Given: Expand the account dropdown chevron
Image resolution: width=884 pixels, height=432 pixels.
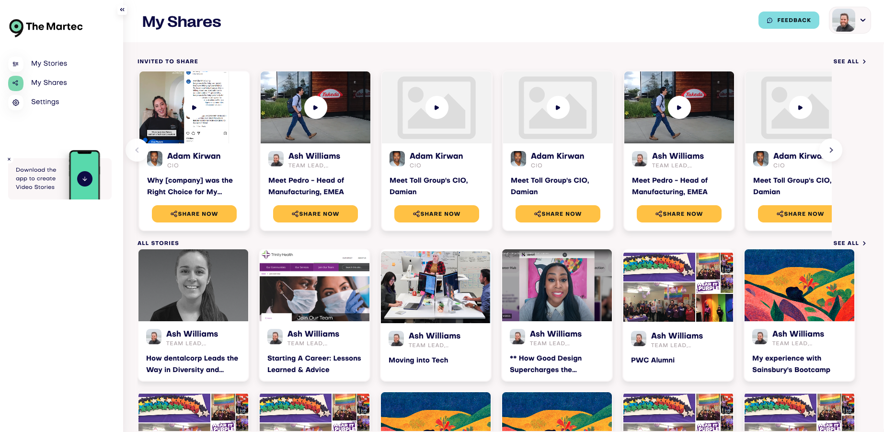Looking at the screenshot, I should pyautogui.click(x=863, y=20).
